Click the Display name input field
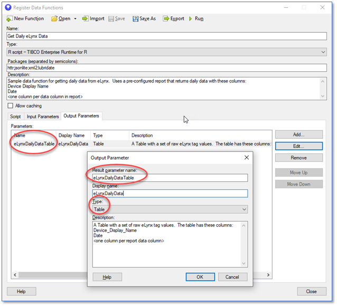The width and height of the screenshot is (337, 306). click(170, 194)
